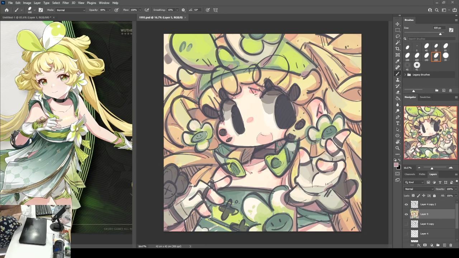459x258 pixels.
Task: Open the Layer menu
Action: [37, 3]
